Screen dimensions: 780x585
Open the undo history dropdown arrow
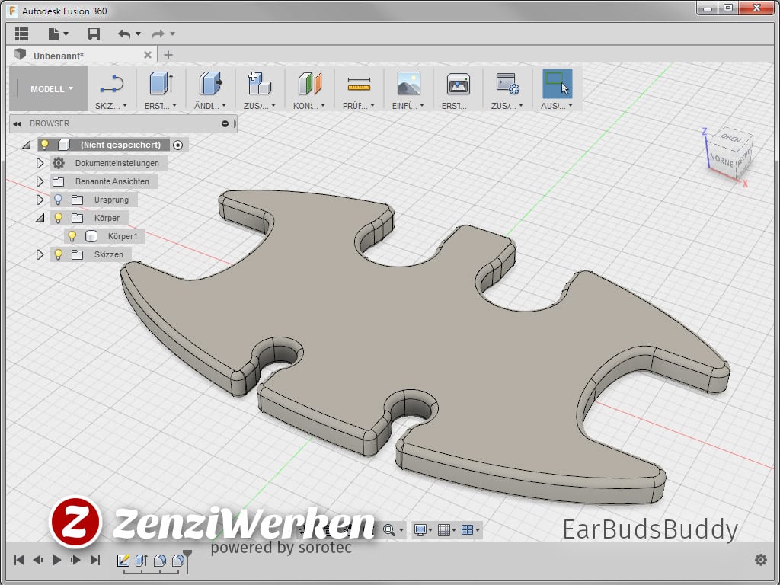click(x=139, y=34)
